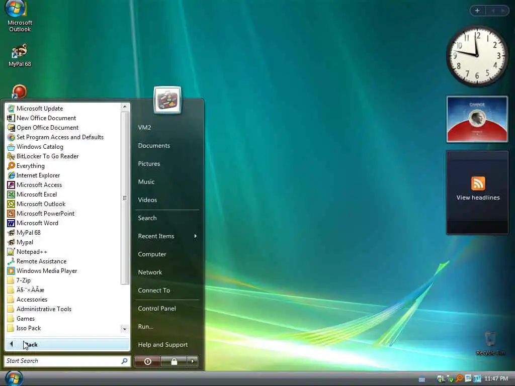Viewport: 515px width, 386px height.
Task: Add gadgets with the plus button
Action: tap(477, 11)
